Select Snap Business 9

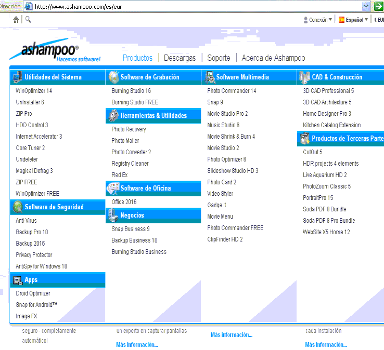point(130,229)
